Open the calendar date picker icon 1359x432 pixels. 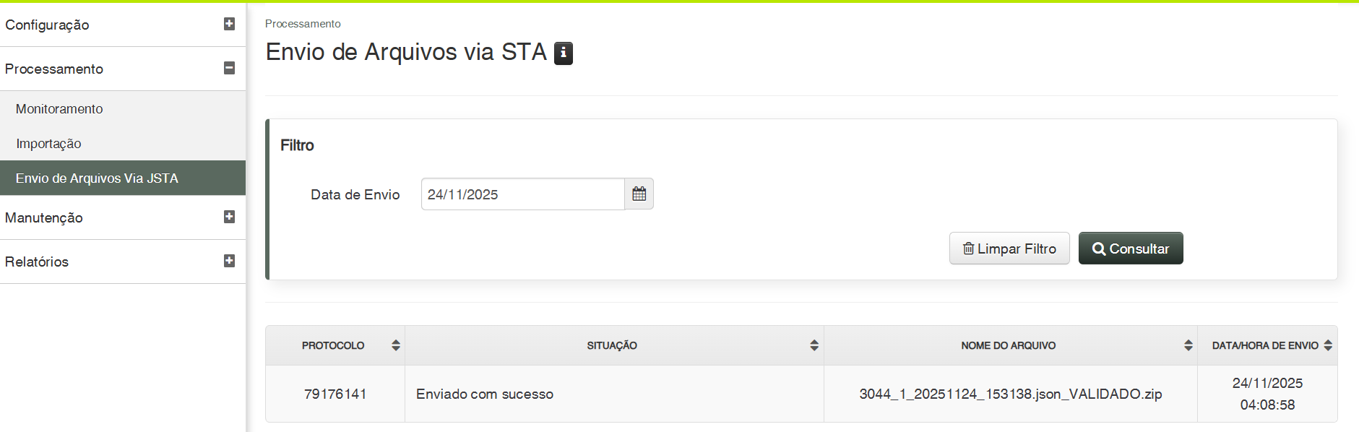(639, 194)
